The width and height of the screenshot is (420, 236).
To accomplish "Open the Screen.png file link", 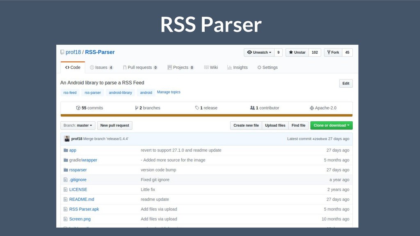I will 80,219.
